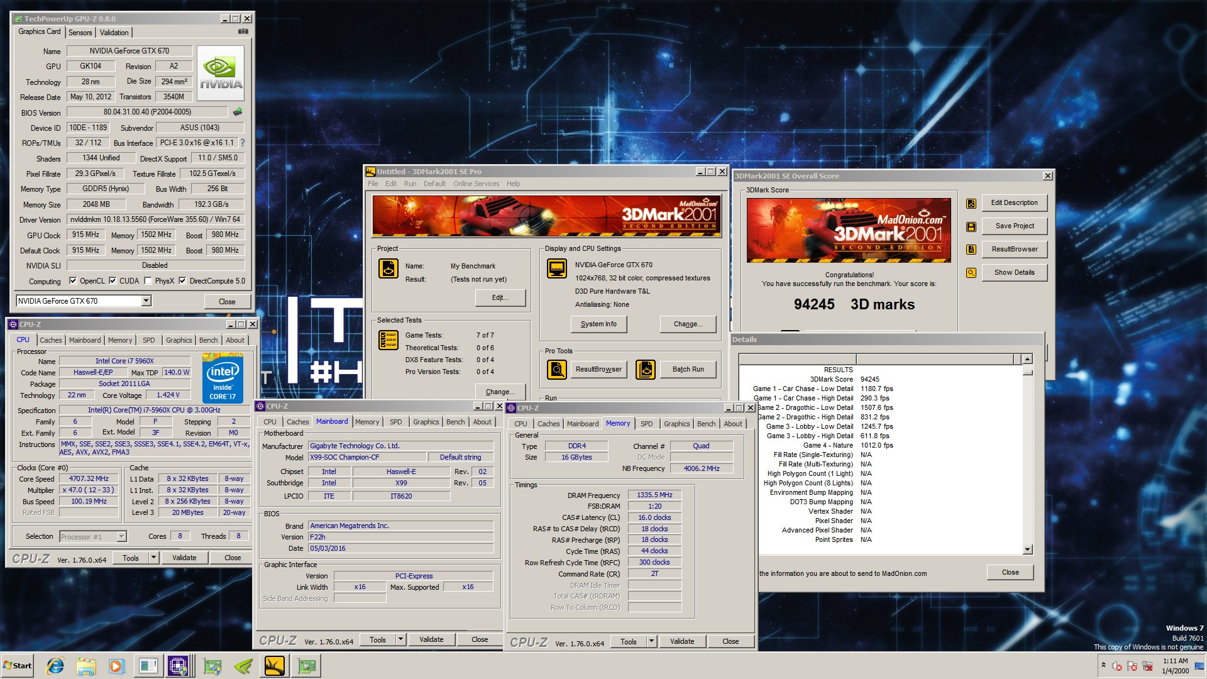This screenshot has width=1207, height=679.
Task: Open the Processor #1 selection dropdown
Action: [x=121, y=536]
